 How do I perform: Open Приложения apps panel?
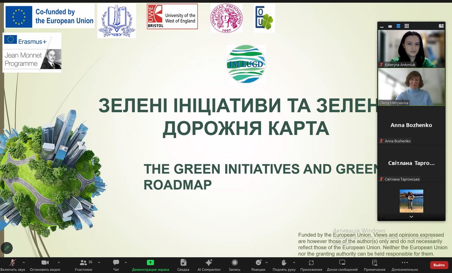[x=311, y=265]
